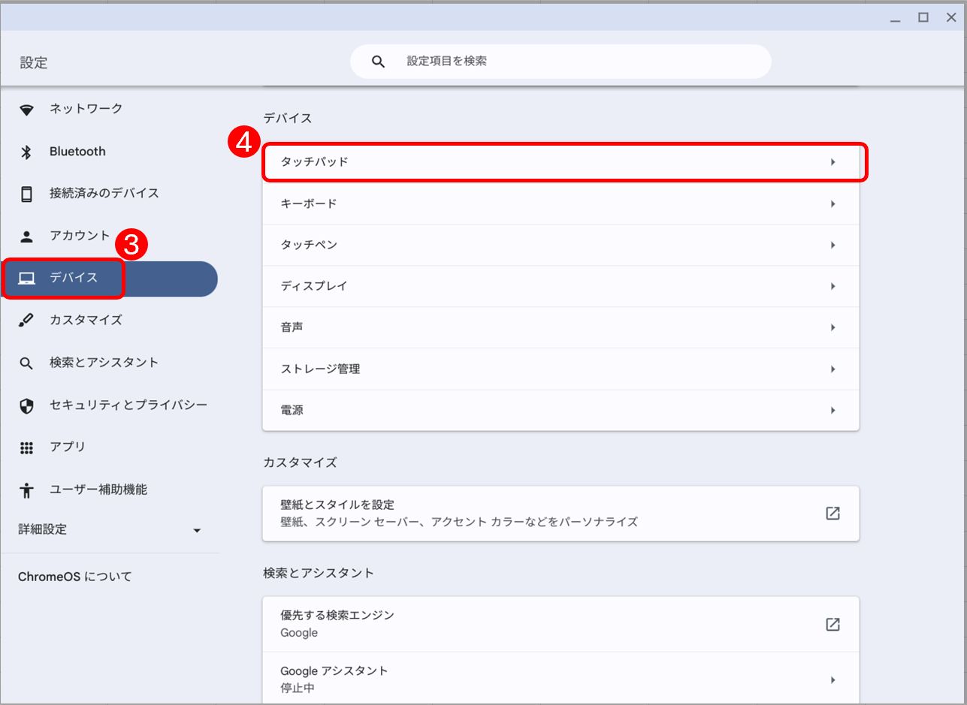Open the キーボード settings row
Screen dimensions: 967x705
click(x=560, y=204)
